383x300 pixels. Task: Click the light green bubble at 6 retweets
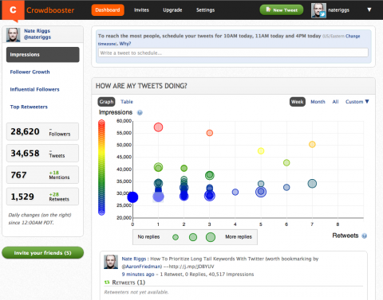tap(286, 162)
